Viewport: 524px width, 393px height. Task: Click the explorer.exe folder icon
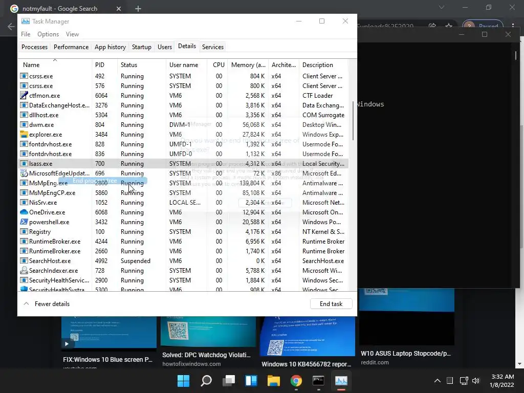click(x=24, y=135)
